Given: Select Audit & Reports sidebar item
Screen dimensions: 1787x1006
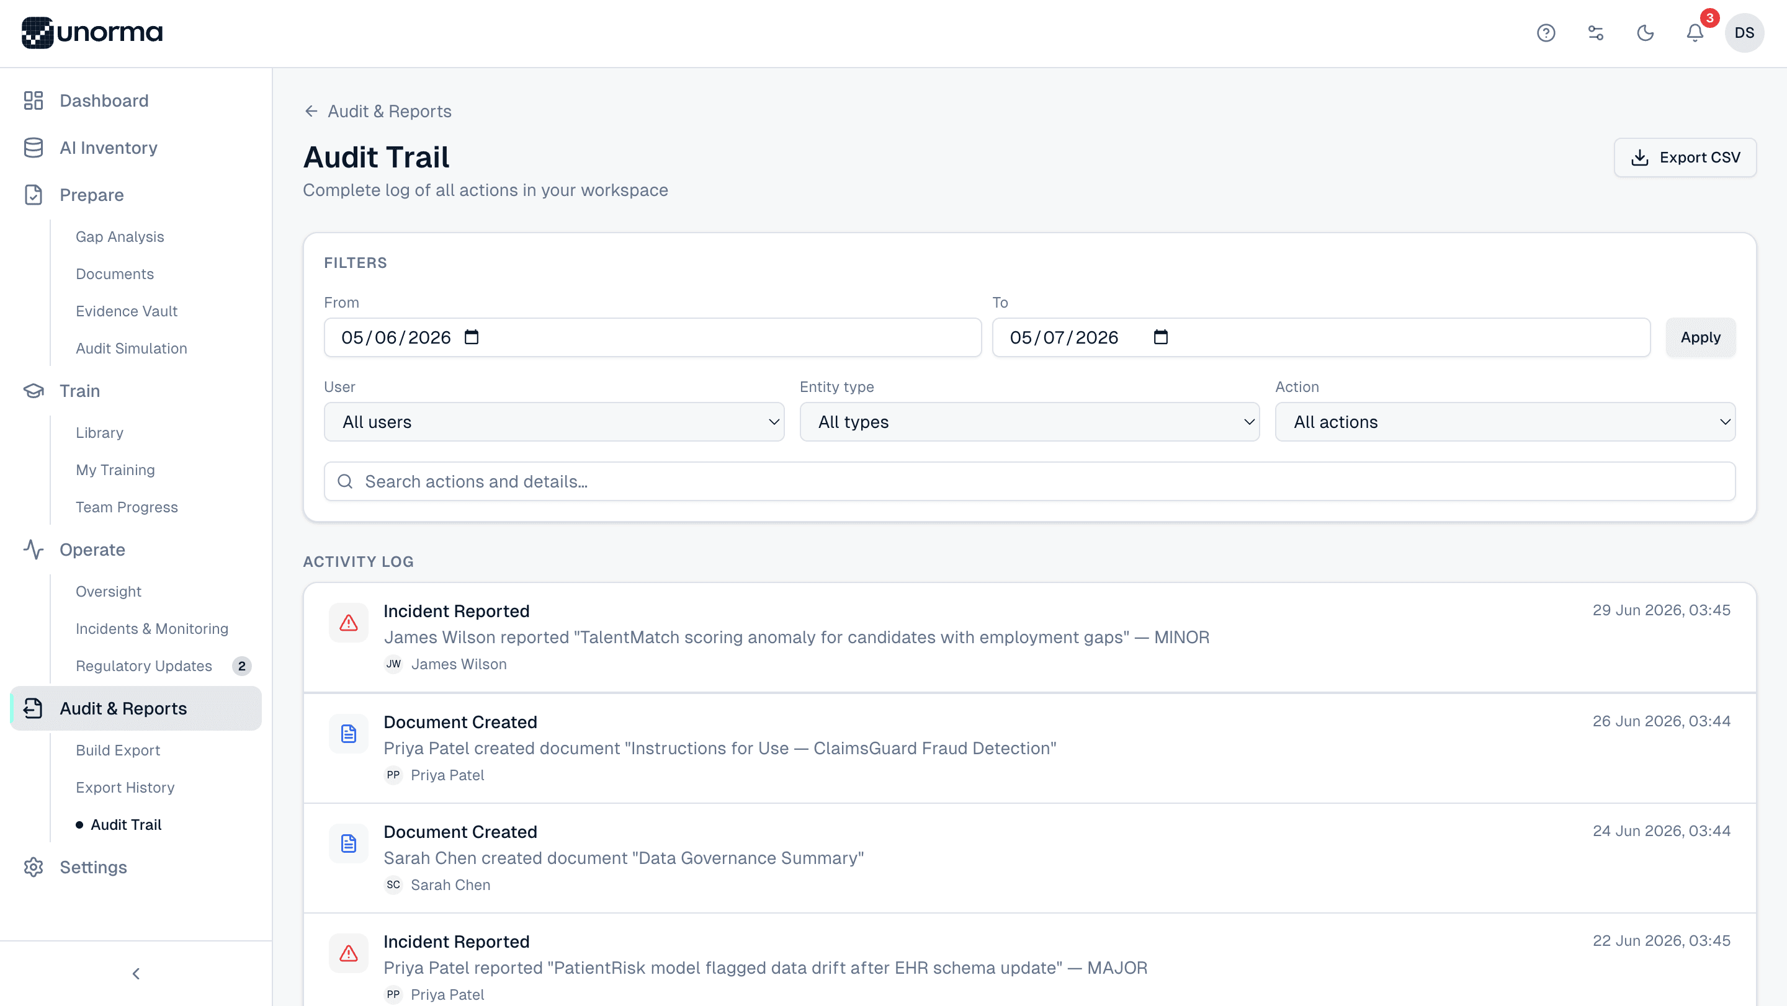Looking at the screenshot, I should point(136,708).
